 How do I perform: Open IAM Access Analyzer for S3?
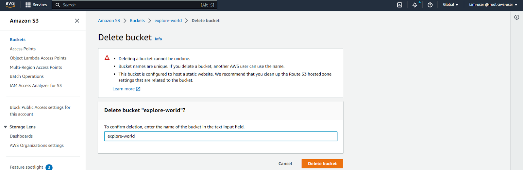(36, 85)
